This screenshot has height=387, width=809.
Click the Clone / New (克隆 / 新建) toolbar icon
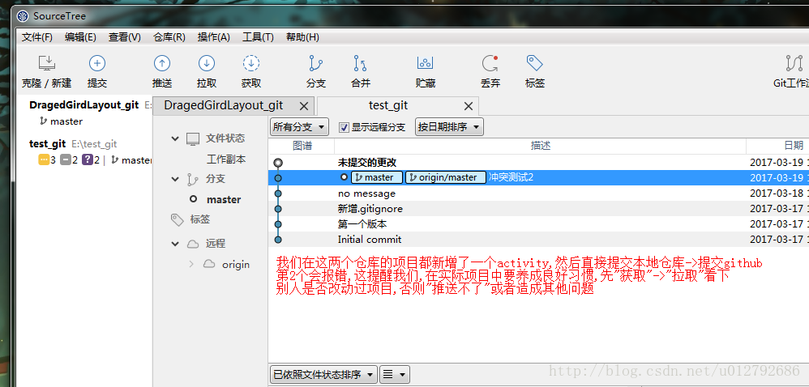click(47, 63)
